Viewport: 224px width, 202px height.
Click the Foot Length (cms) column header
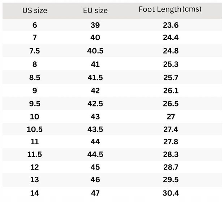click(x=170, y=9)
